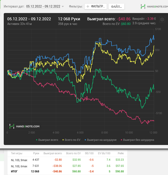Sort the table by 'Руки' column header
This screenshot has width=168, height=175.
pyautogui.click(x=36, y=153)
